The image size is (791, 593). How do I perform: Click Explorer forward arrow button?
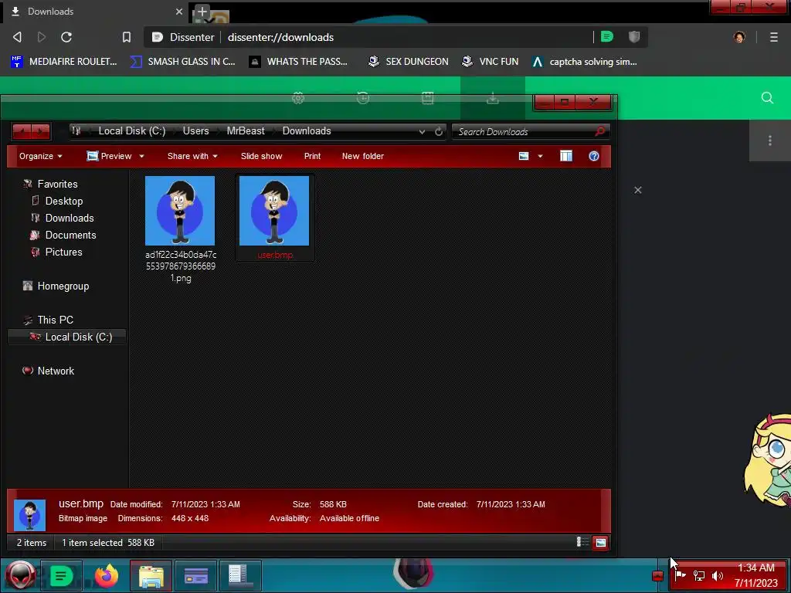[41, 131]
